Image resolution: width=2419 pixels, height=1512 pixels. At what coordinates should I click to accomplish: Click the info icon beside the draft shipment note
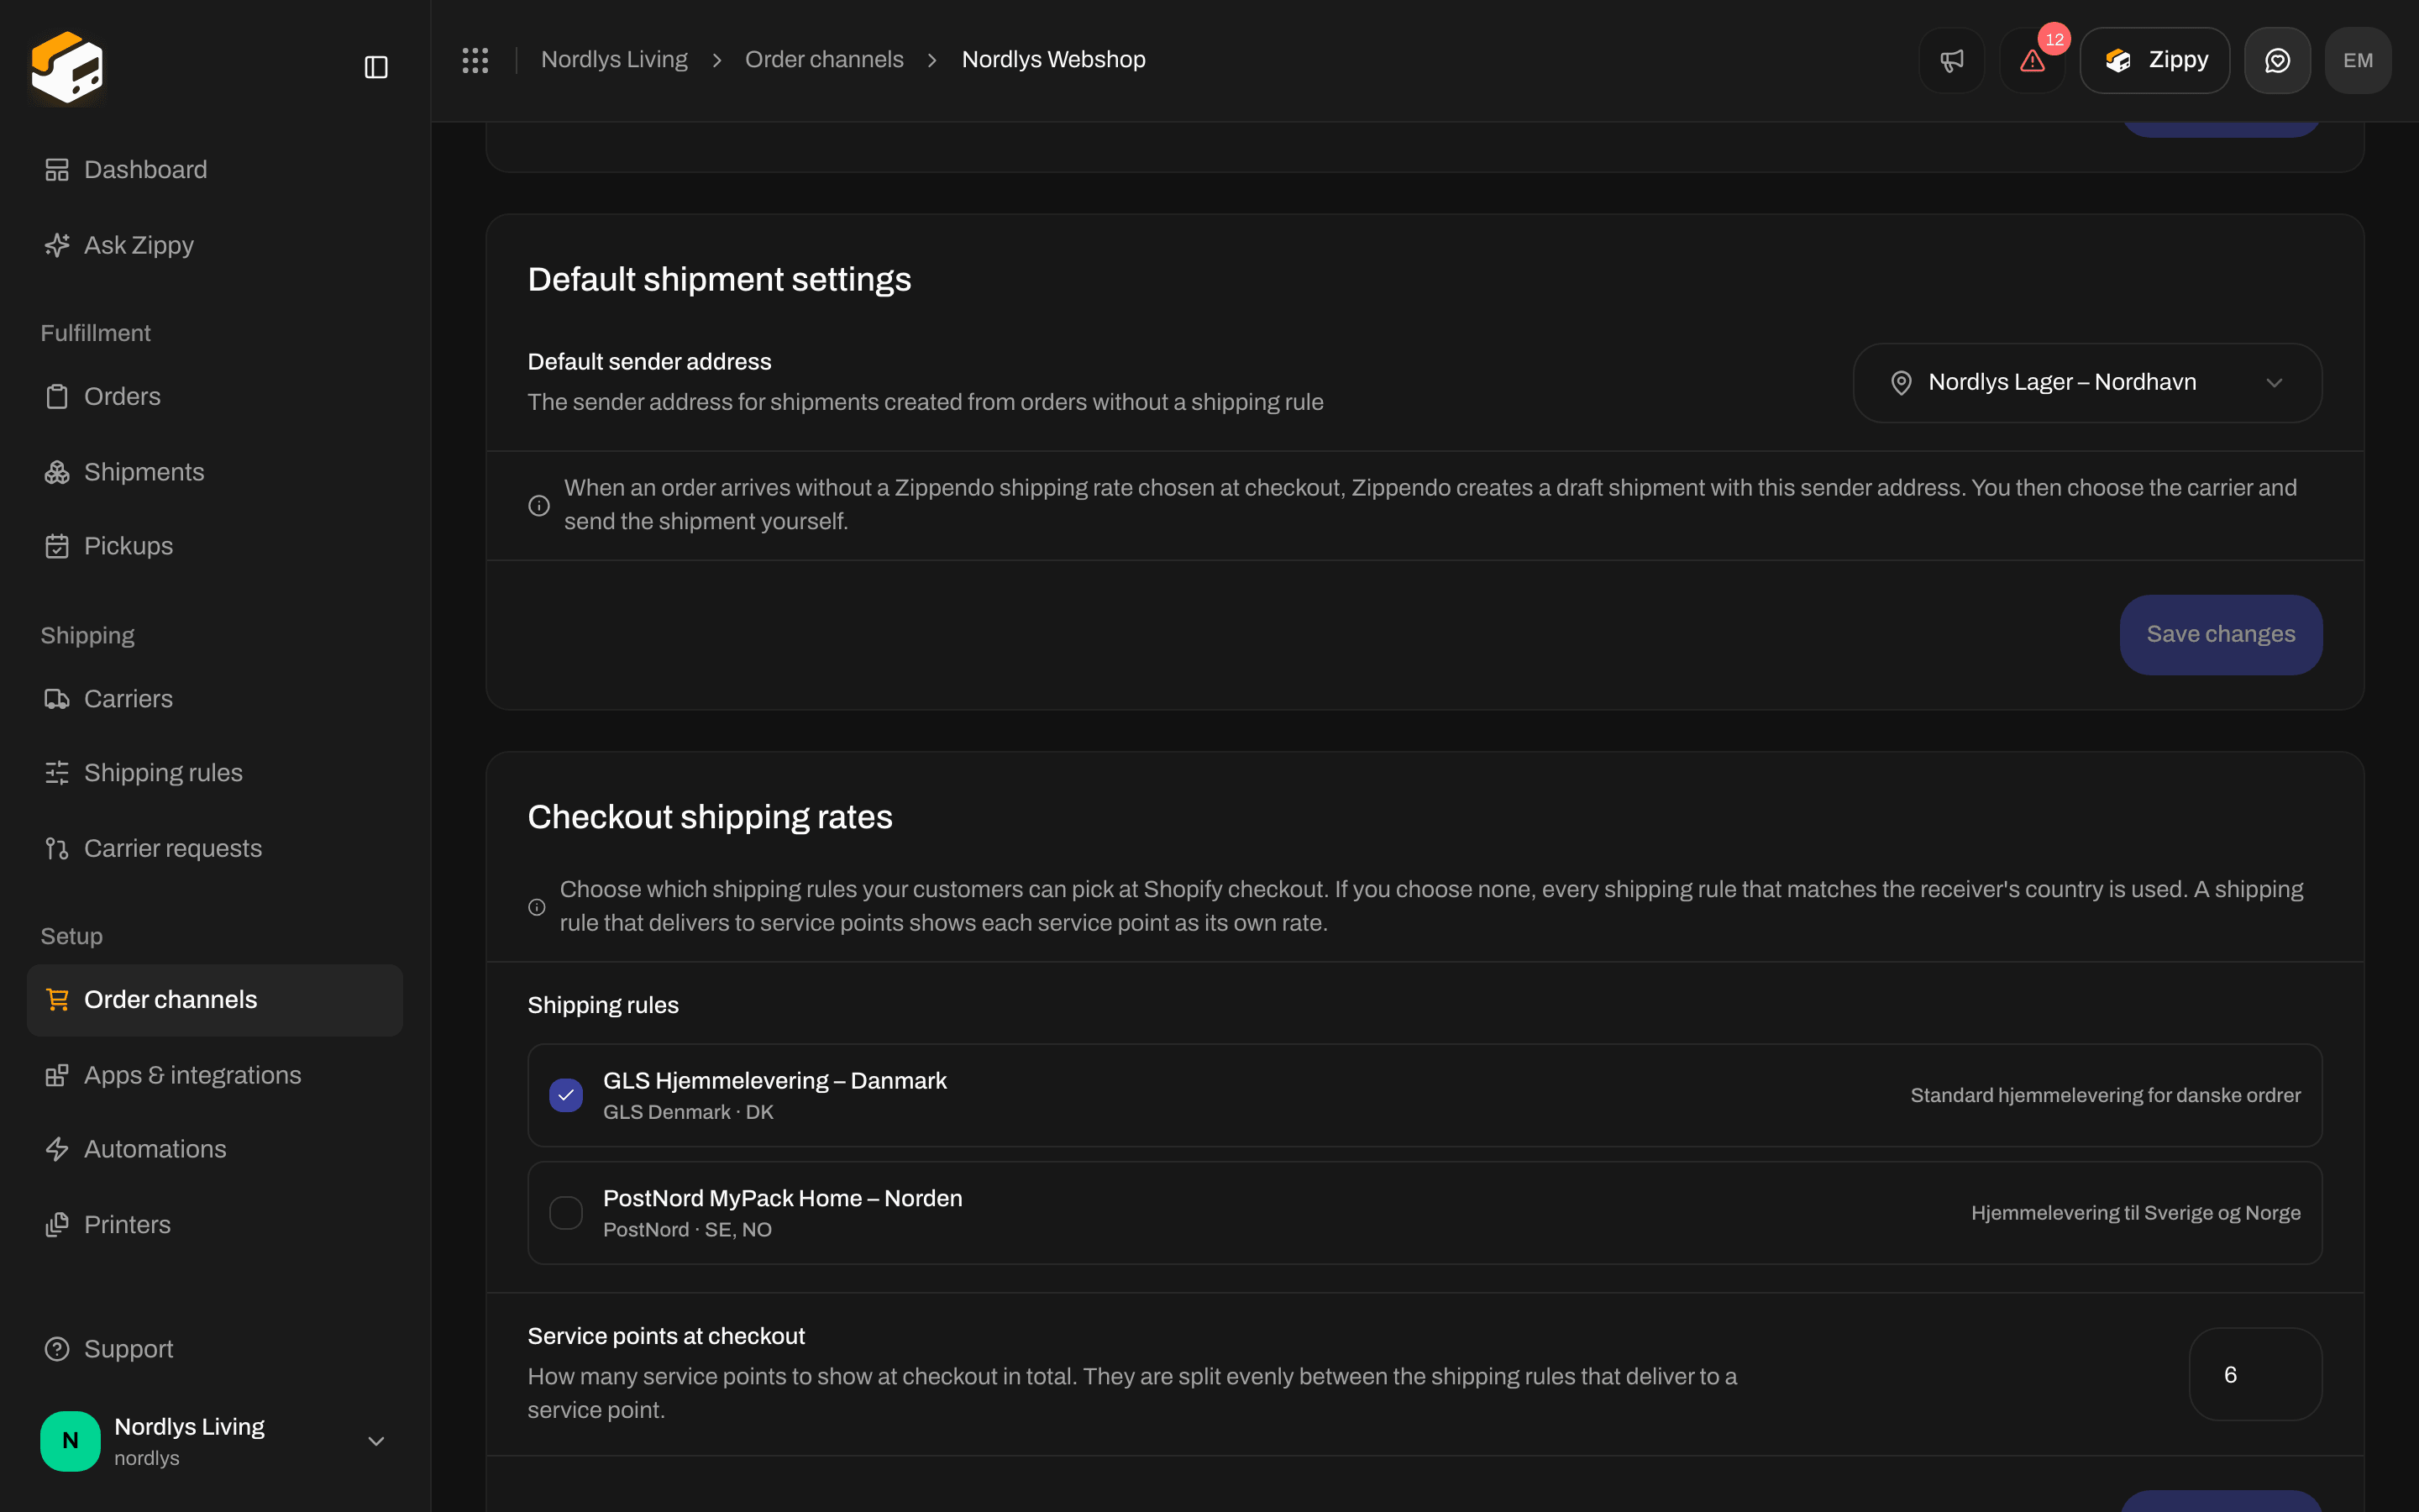538,505
